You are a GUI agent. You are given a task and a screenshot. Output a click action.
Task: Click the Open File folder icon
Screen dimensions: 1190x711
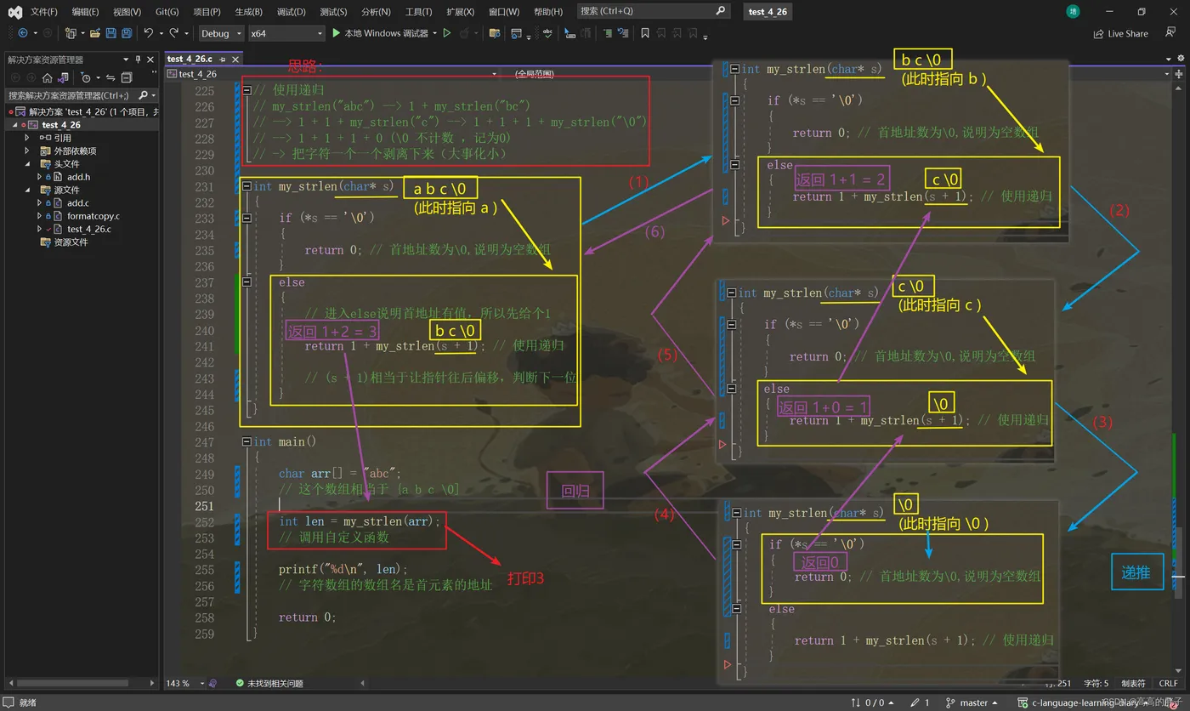(x=95, y=33)
